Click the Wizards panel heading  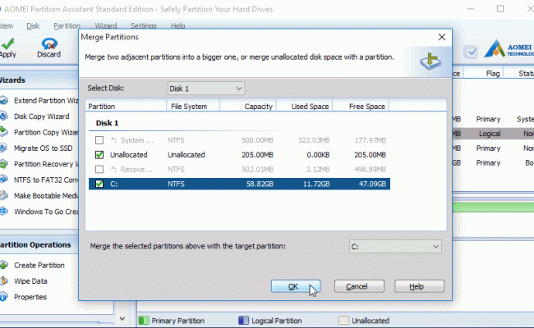(12, 80)
